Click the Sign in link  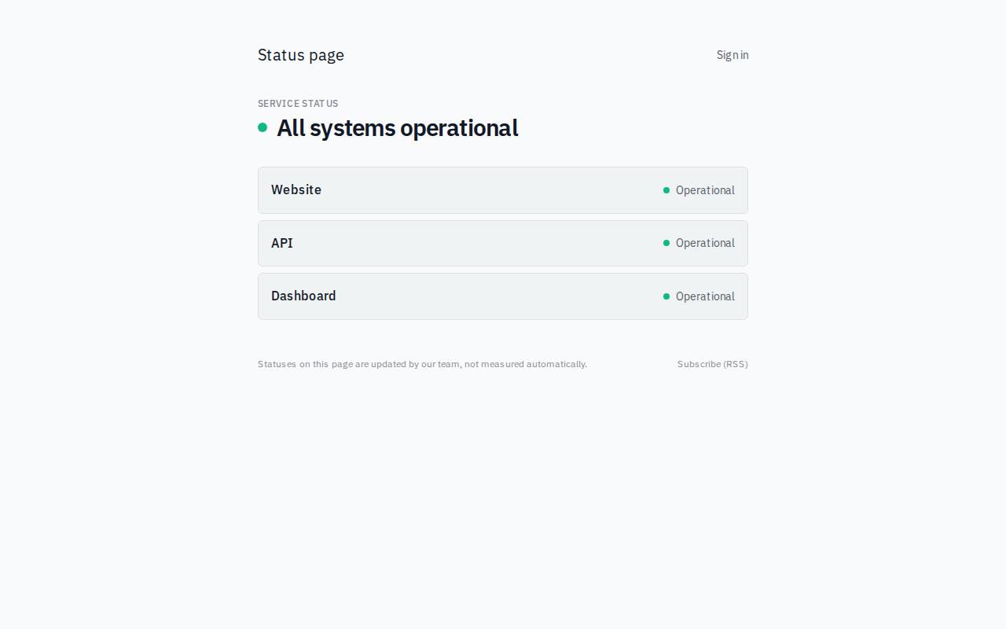click(x=732, y=55)
